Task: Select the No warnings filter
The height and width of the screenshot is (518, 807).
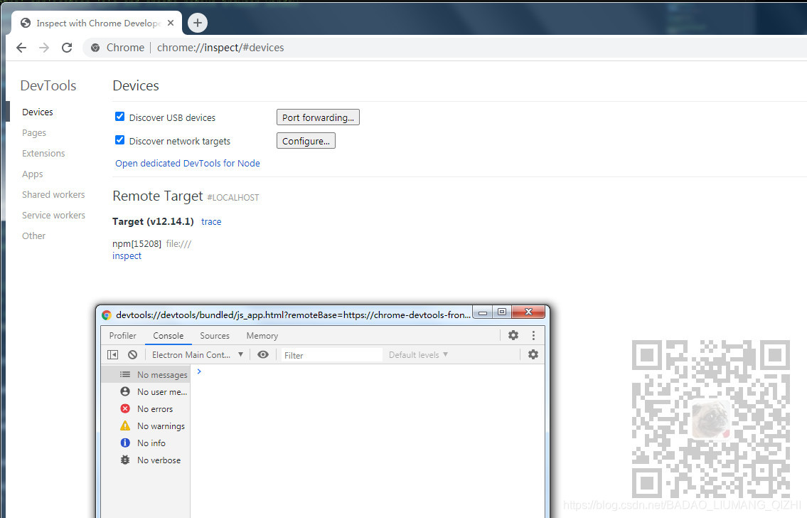Action: coord(146,425)
